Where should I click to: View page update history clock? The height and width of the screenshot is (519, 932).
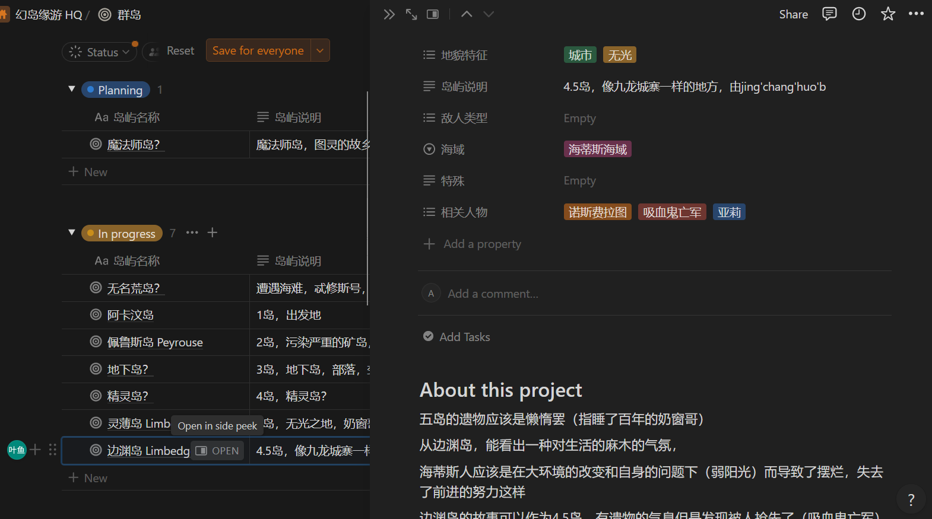(859, 14)
